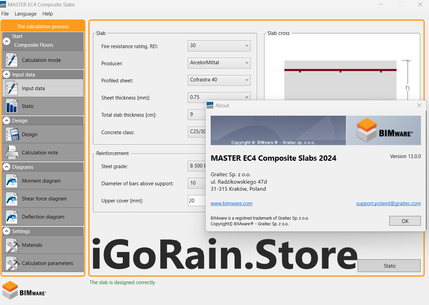Collapse the Settings section
The height and width of the screenshot is (305, 429).
pos(6,231)
